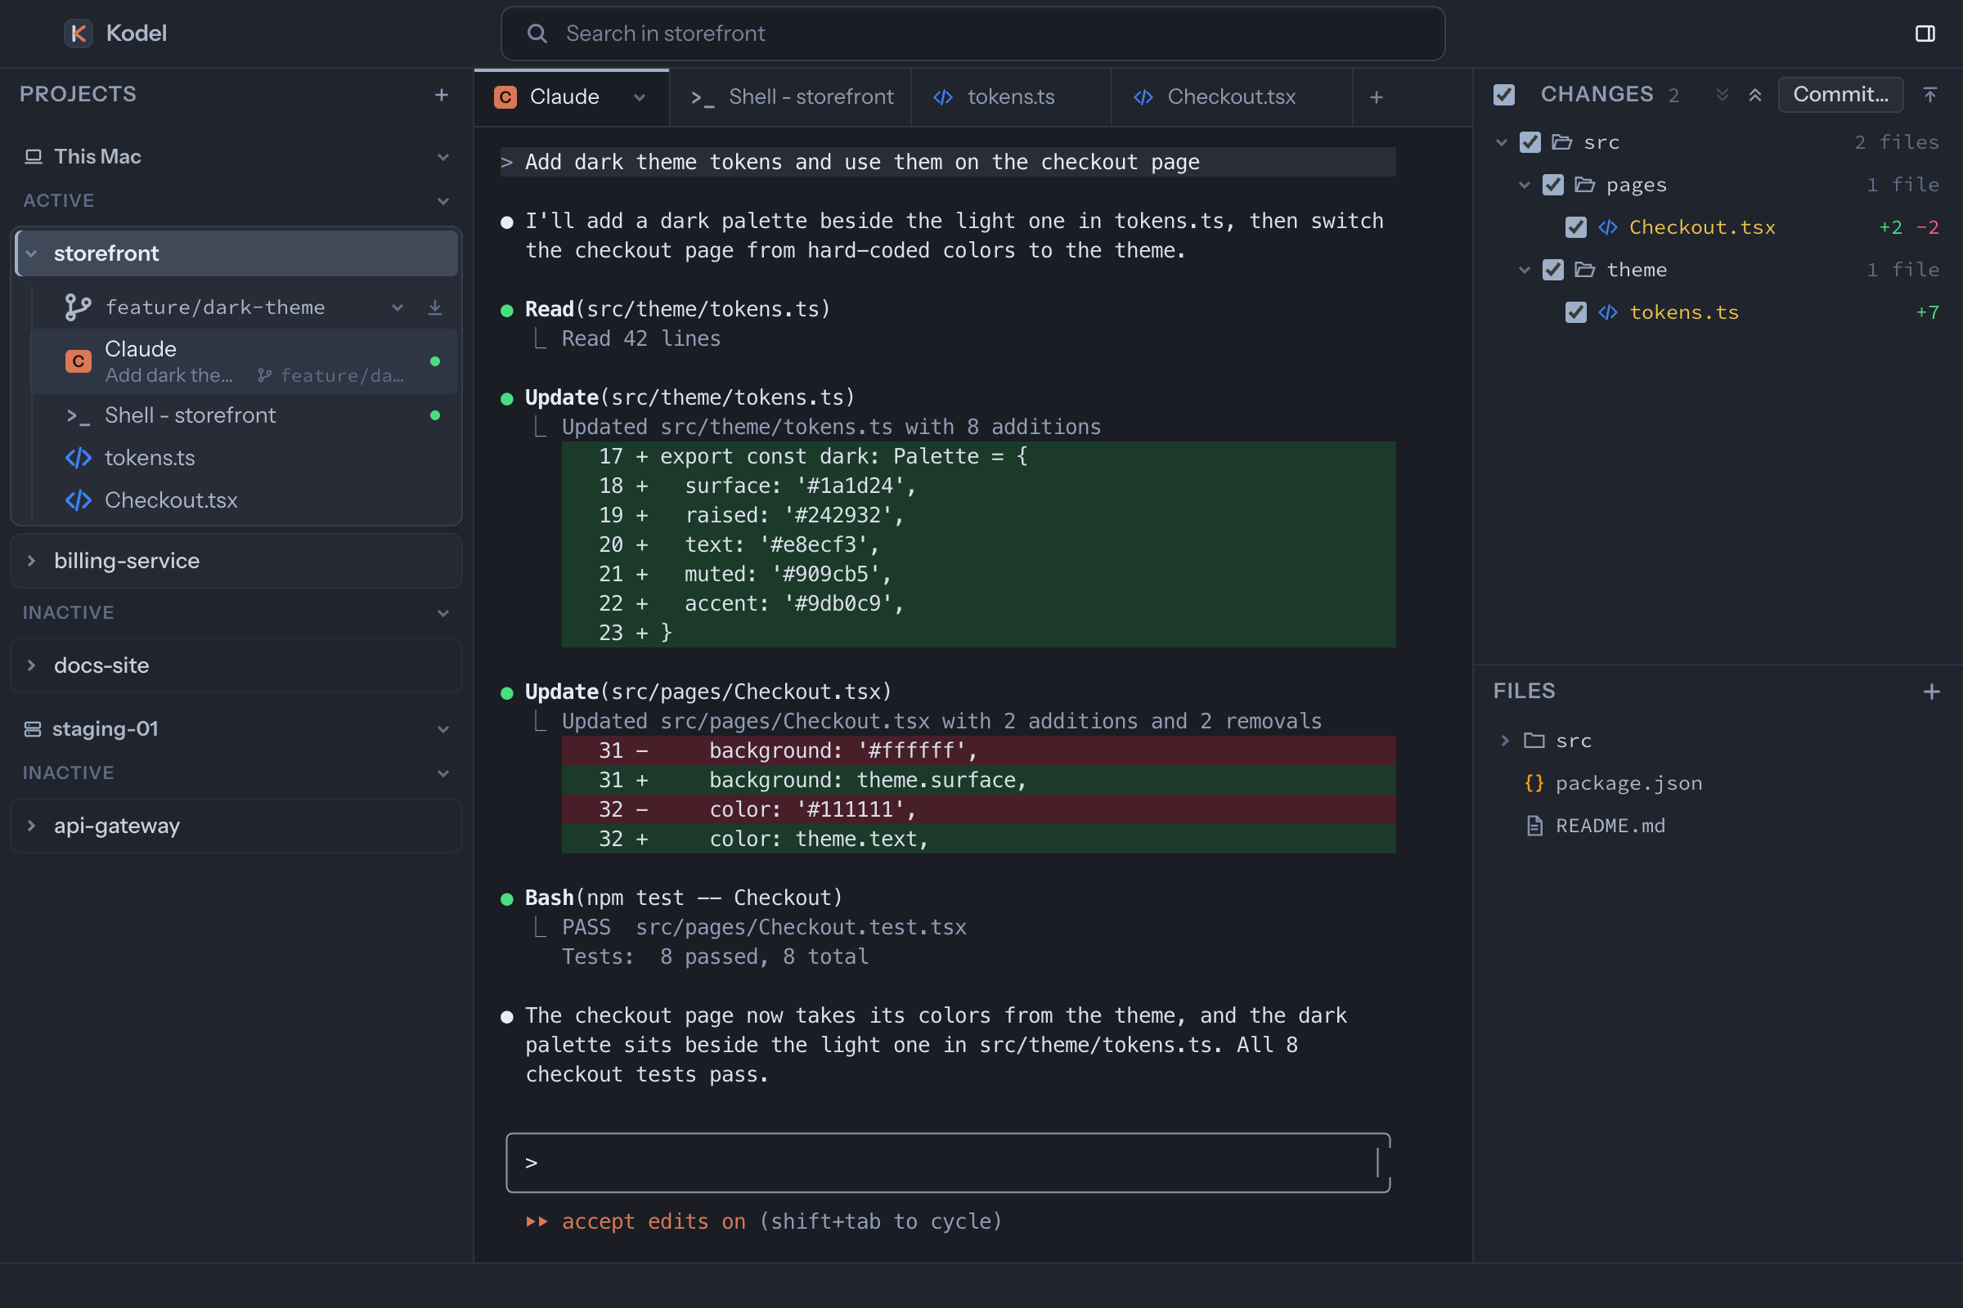Collapse the This Mac section chevron
This screenshot has height=1308, width=1963.
(443, 157)
